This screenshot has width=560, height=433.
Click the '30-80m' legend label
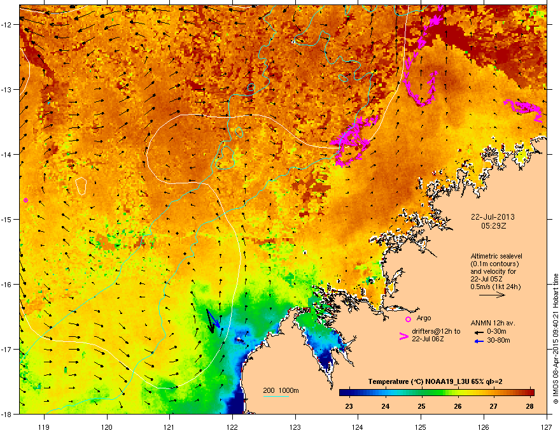498,340
